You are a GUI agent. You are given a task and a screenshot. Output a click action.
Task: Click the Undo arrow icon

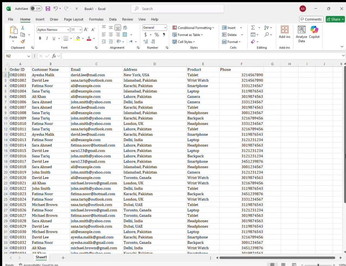(x=55, y=8)
